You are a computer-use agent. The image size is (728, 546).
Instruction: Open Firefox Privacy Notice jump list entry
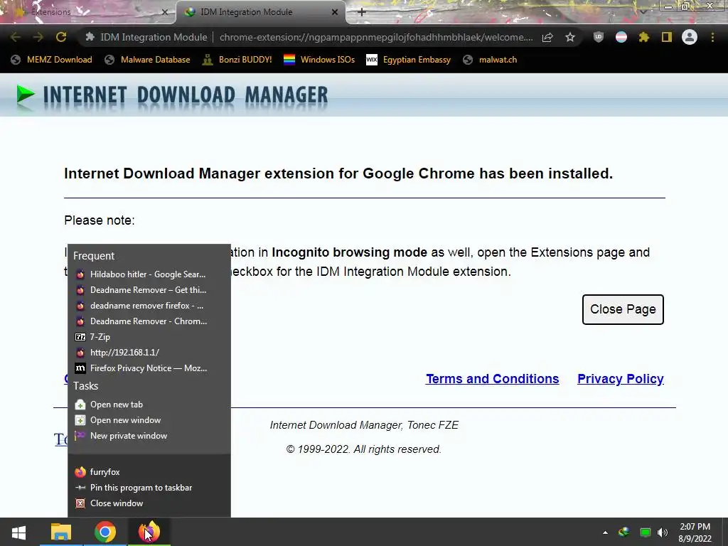[149, 368]
